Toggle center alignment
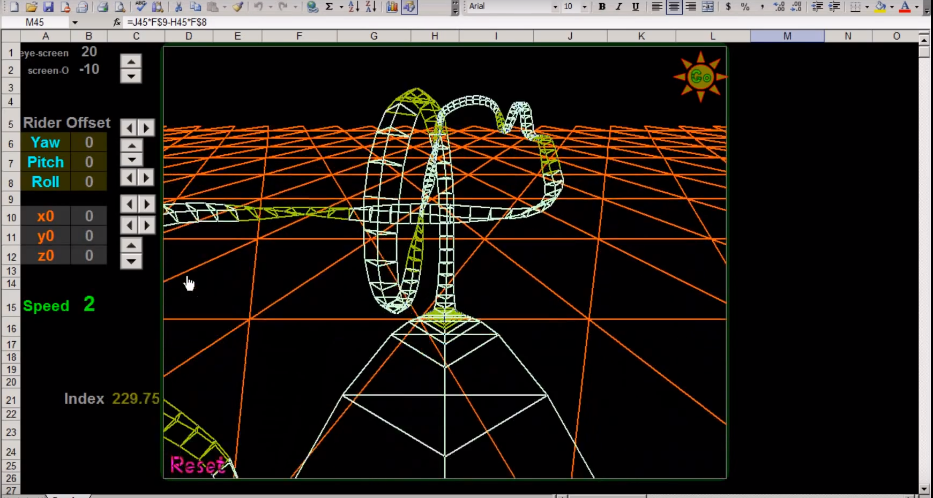 click(x=674, y=7)
